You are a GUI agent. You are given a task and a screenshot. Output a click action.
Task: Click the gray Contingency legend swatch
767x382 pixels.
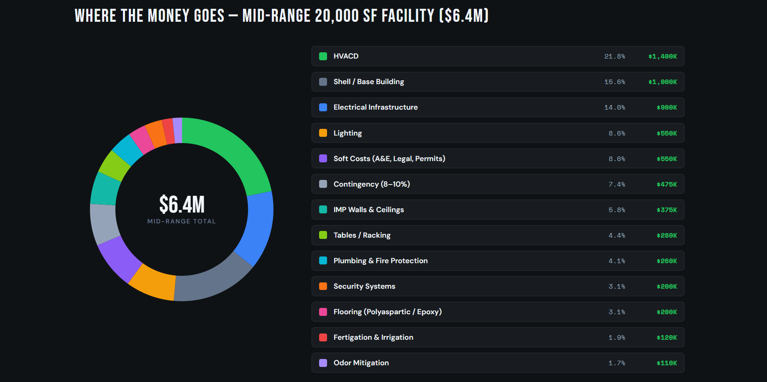click(x=323, y=184)
